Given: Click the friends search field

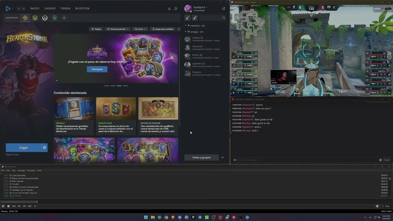Looking at the screenshot, I should tap(212, 18).
